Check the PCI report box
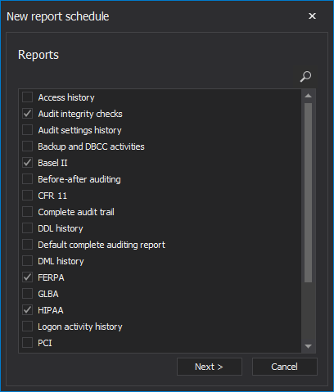This screenshot has width=334, height=392. [x=27, y=343]
